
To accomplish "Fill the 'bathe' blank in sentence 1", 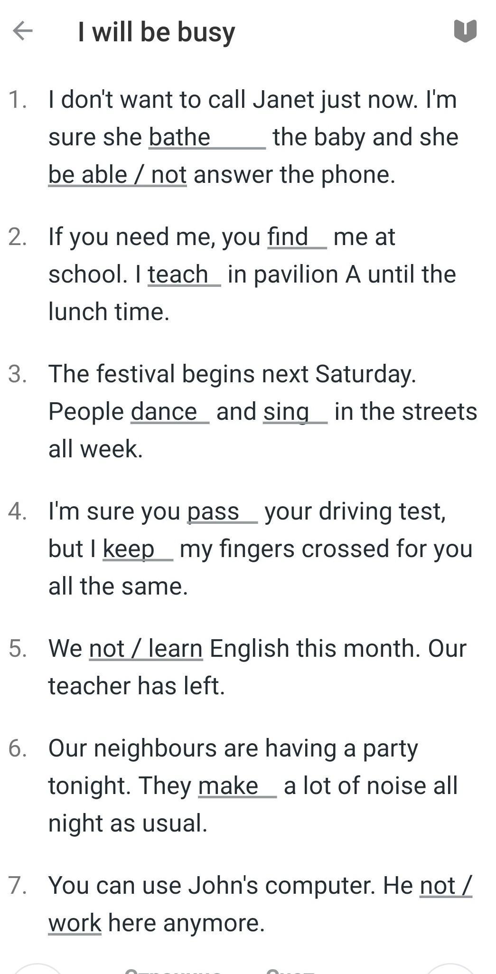I will click(207, 138).
